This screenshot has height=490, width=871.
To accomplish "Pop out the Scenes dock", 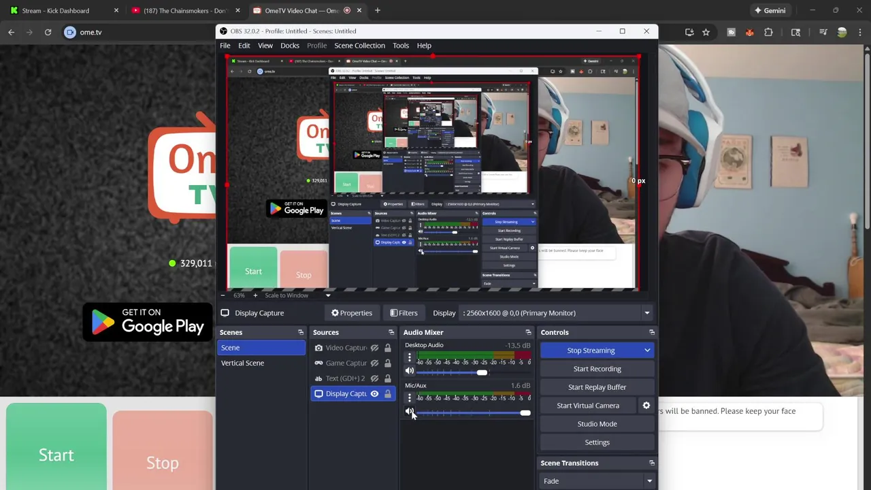I will (301, 332).
